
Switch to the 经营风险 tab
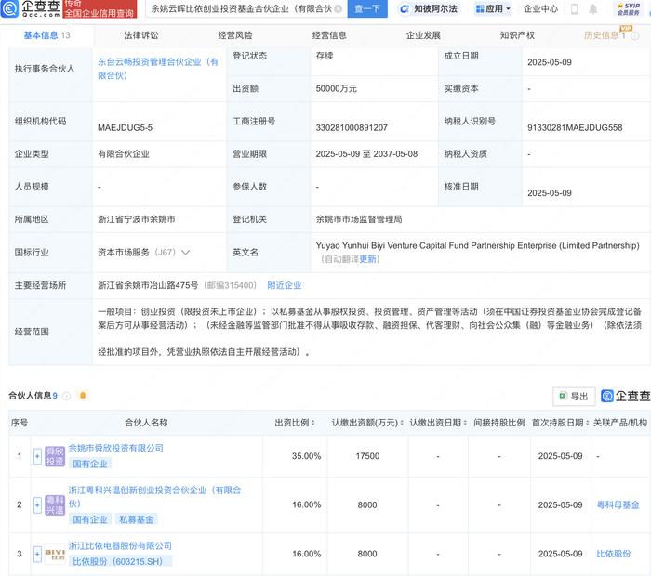tap(235, 35)
